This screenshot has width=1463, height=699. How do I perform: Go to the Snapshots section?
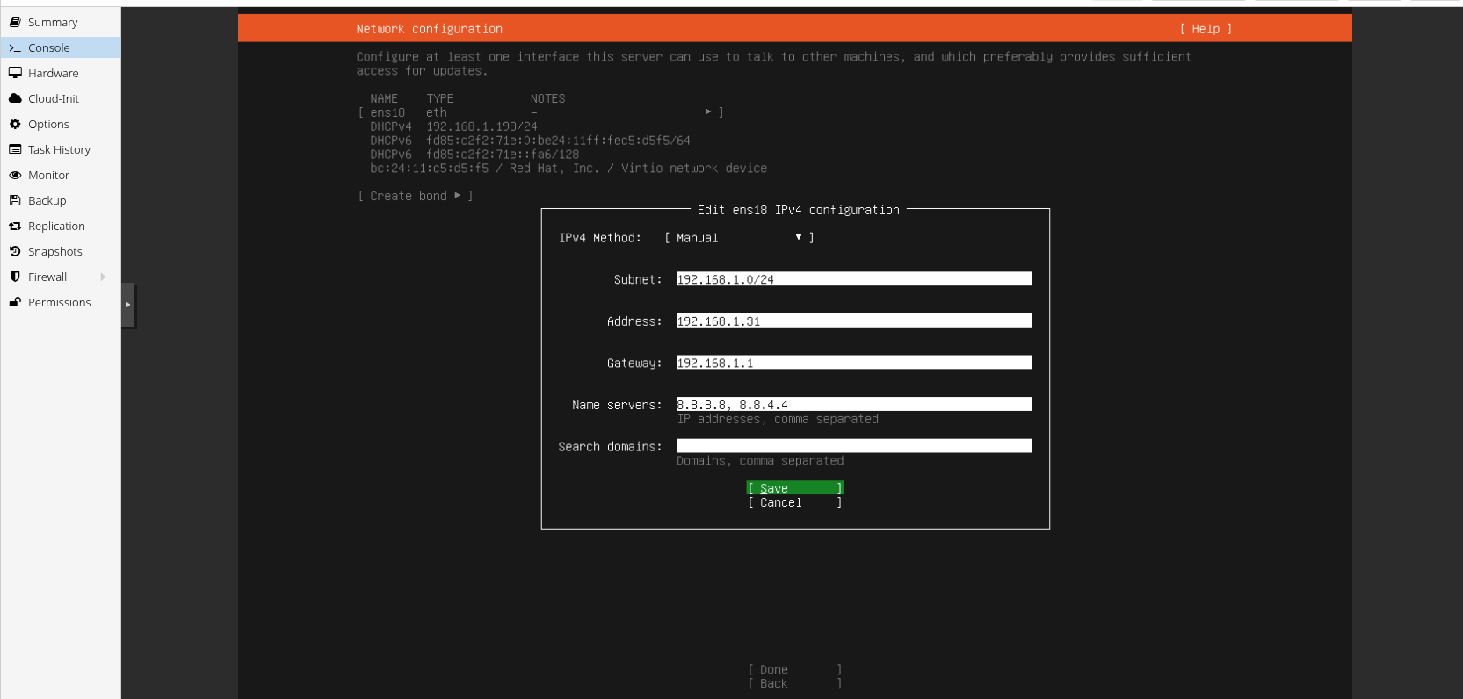tap(61, 251)
